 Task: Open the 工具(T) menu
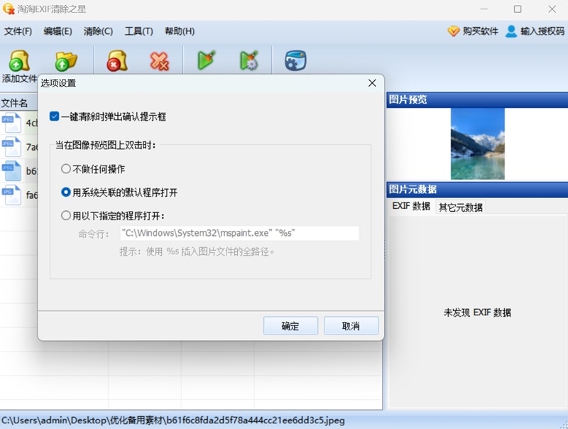click(x=138, y=31)
